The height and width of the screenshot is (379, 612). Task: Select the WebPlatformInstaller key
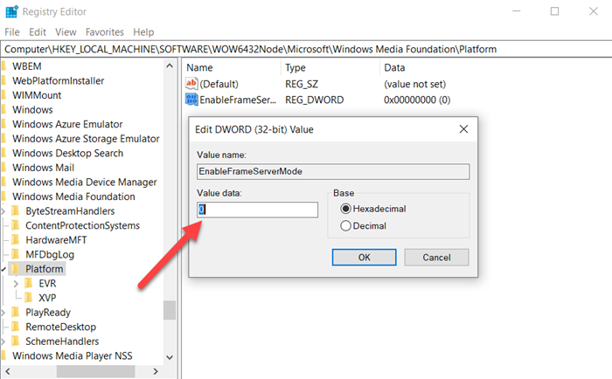coord(59,80)
